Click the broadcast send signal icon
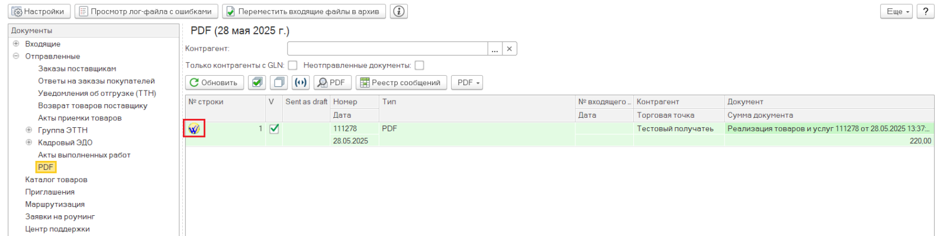The width and height of the screenshot is (947, 236). pyautogui.click(x=301, y=83)
